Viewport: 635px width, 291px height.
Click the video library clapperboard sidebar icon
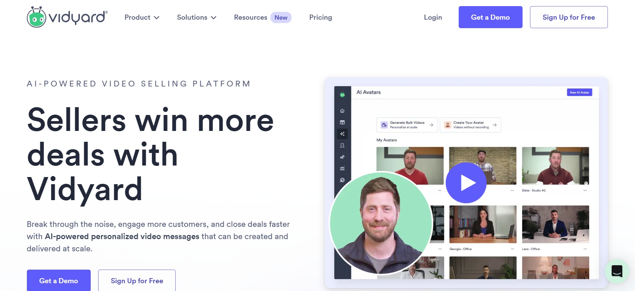(342, 122)
